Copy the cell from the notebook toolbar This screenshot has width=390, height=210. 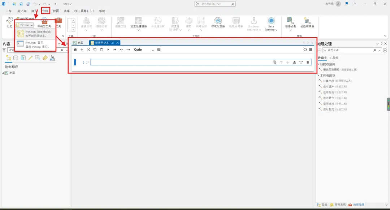pyautogui.click(x=95, y=50)
